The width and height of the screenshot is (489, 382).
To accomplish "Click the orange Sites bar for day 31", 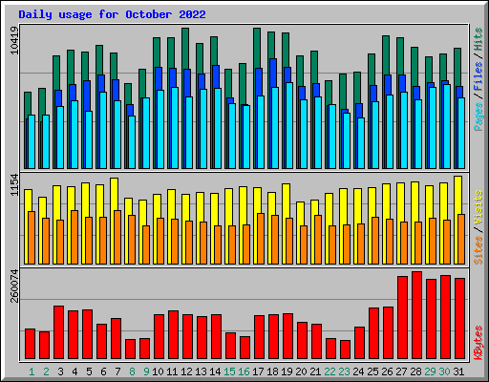I will 461,239.
